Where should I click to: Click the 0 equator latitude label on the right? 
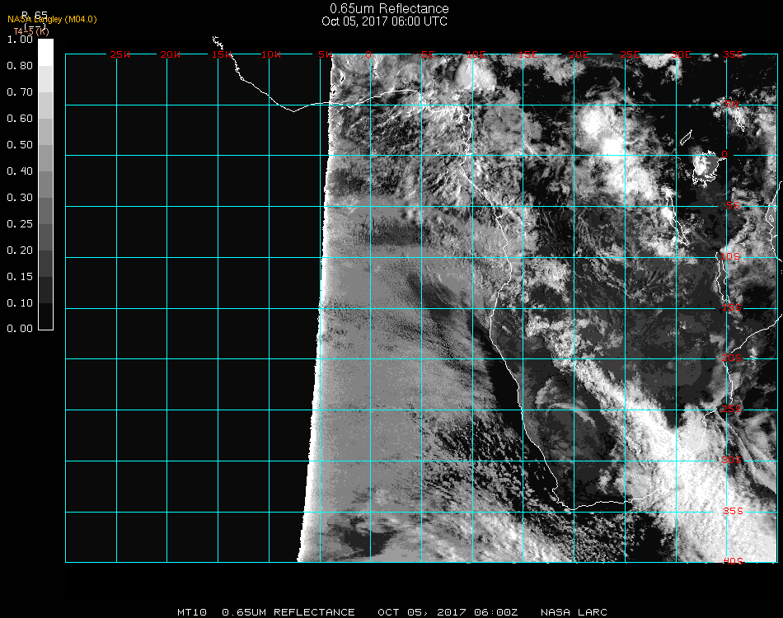pyautogui.click(x=724, y=154)
